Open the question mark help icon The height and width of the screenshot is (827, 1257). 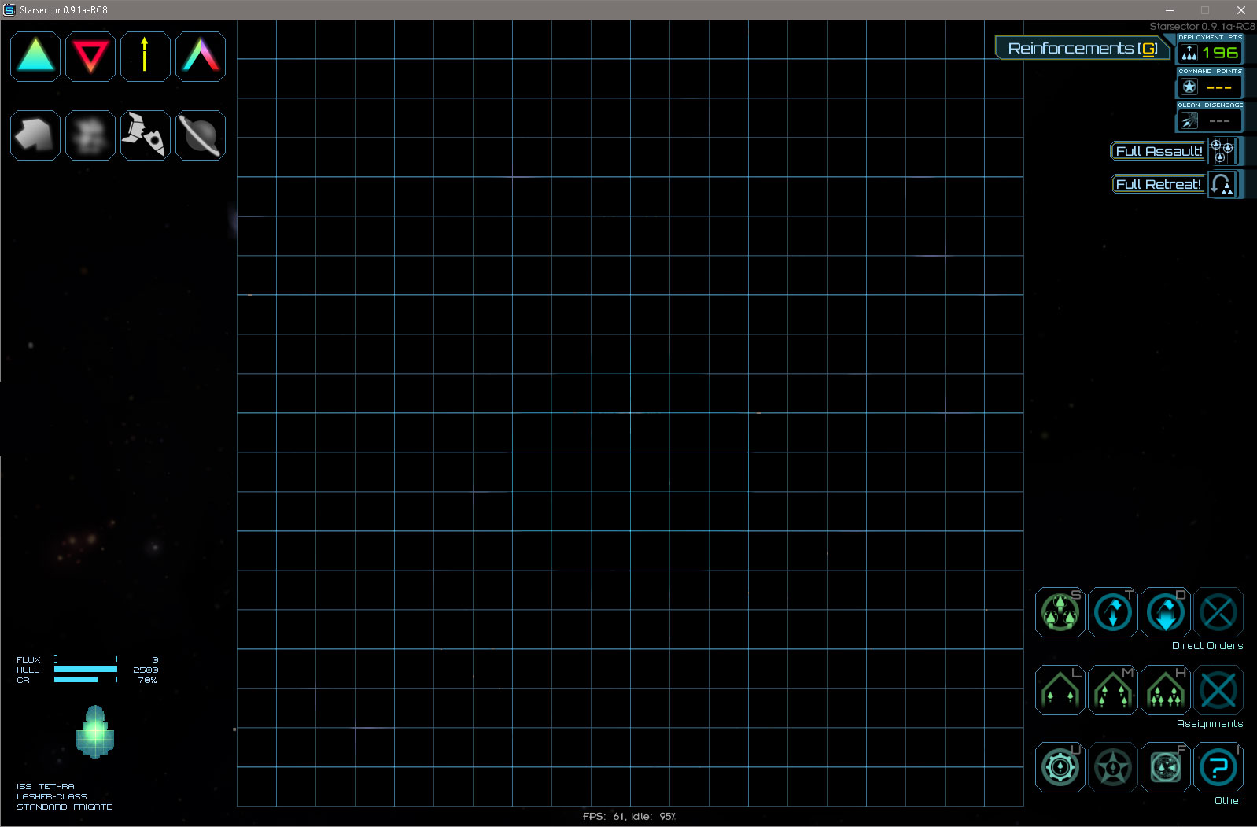tap(1218, 767)
